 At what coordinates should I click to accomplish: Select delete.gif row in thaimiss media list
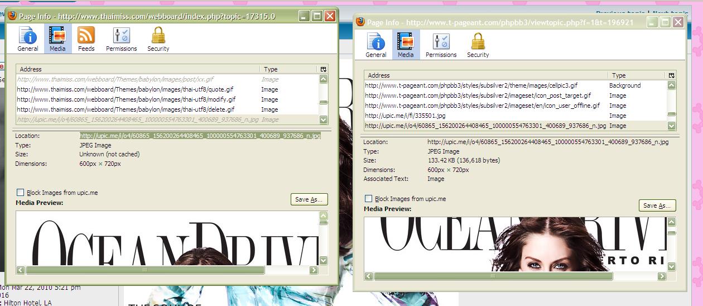pos(167,109)
